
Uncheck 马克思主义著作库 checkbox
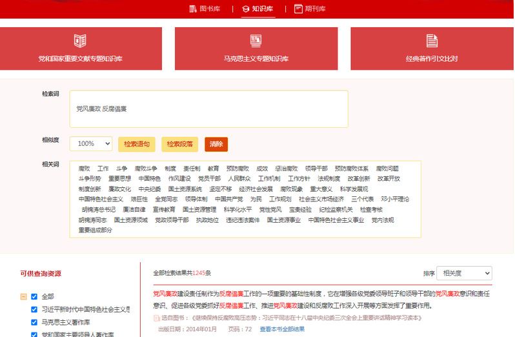click(x=35, y=322)
